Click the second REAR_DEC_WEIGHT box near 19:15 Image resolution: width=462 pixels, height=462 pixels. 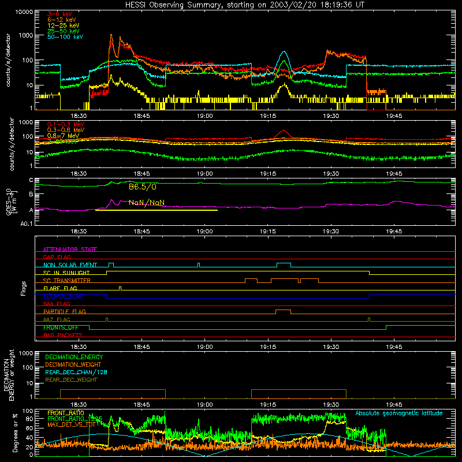(x=299, y=394)
